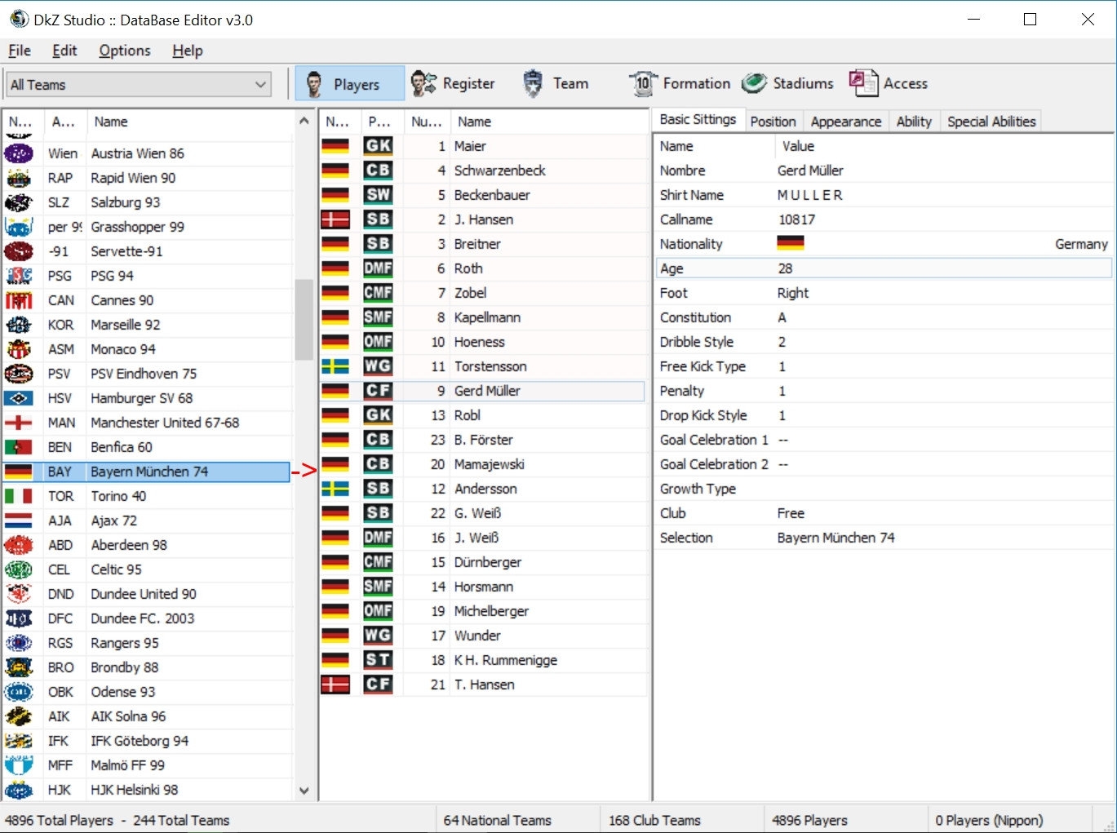Switch to the Position tab
Screen dimensions: 1117x833
pyautogui.click(x=773, y=122)
